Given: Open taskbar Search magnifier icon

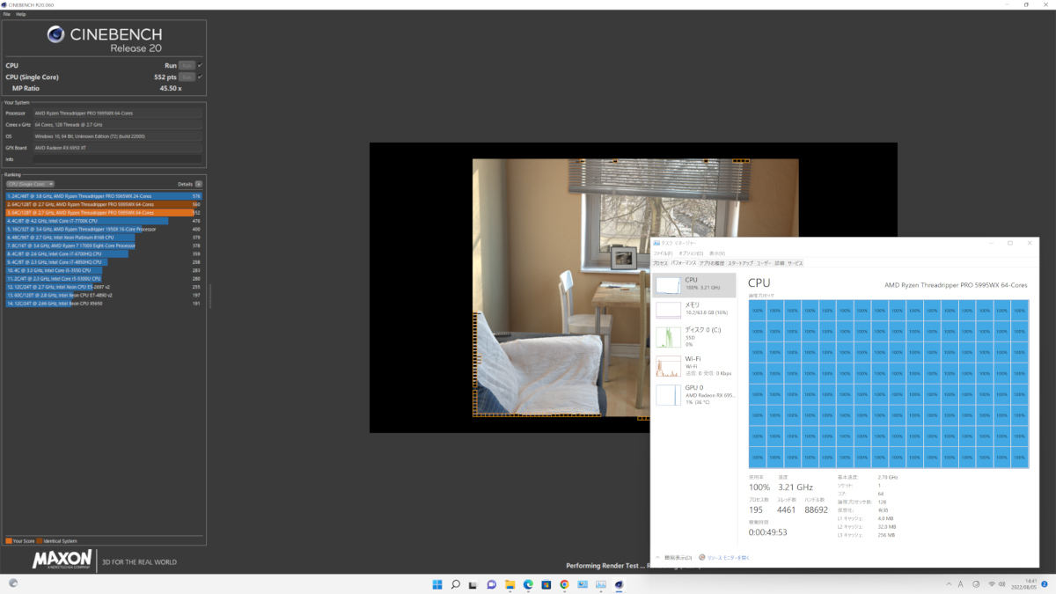Looking at the screenshot, I should coord(456,584).
